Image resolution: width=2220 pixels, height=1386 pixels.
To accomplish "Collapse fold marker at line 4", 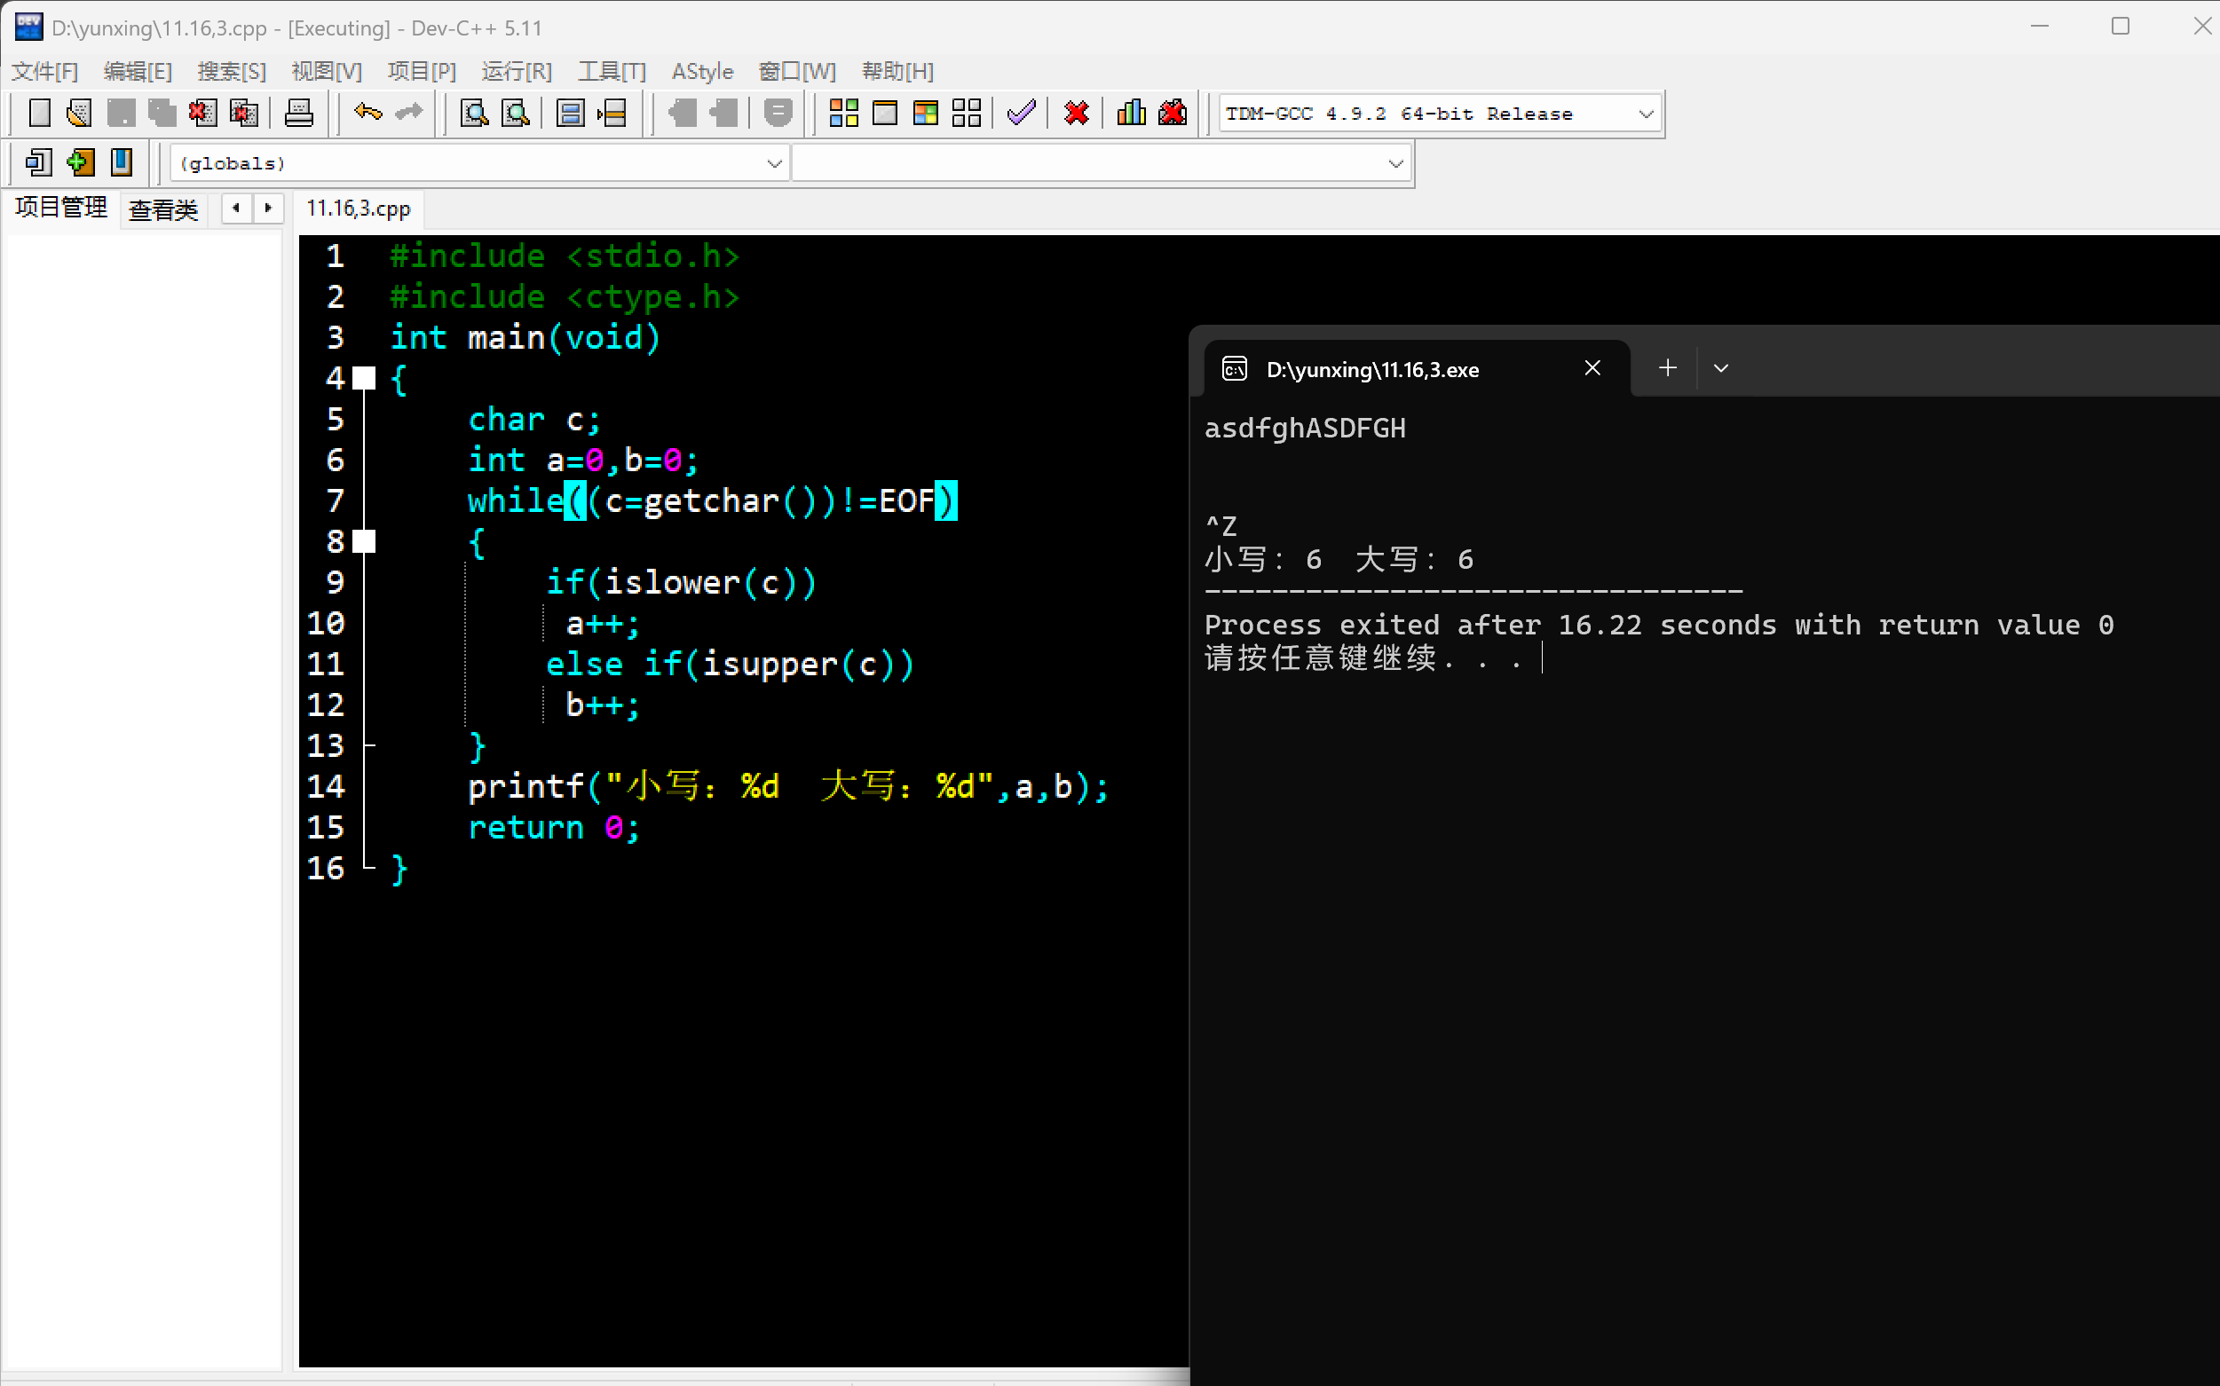I will tap(365, 378).
